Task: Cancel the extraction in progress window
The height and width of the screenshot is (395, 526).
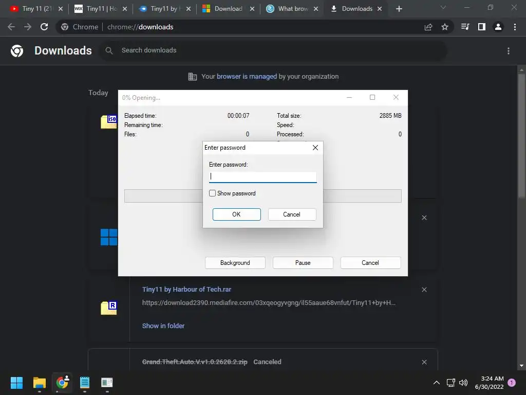Action: click(370, 263)
